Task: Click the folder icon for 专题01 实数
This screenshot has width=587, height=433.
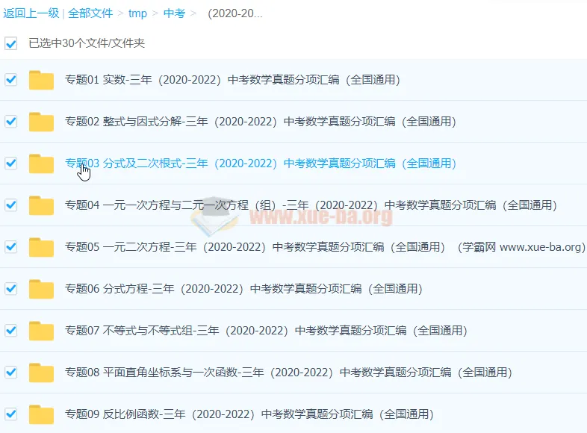Action: [41, 80]
